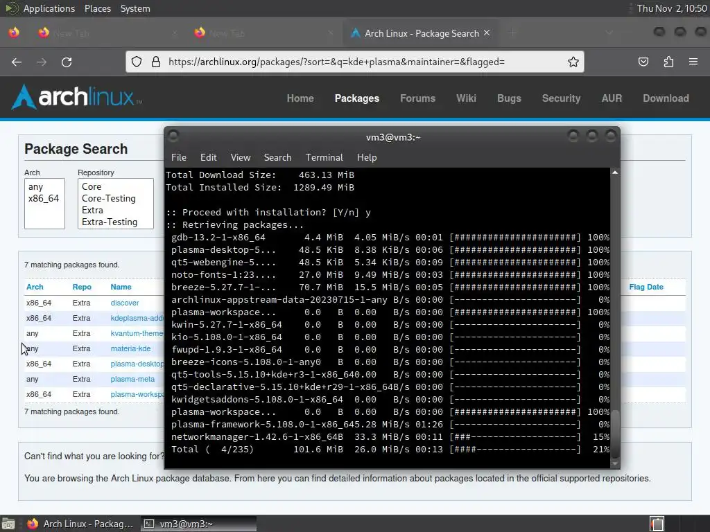Open the AUR nav link

[612, 98]
